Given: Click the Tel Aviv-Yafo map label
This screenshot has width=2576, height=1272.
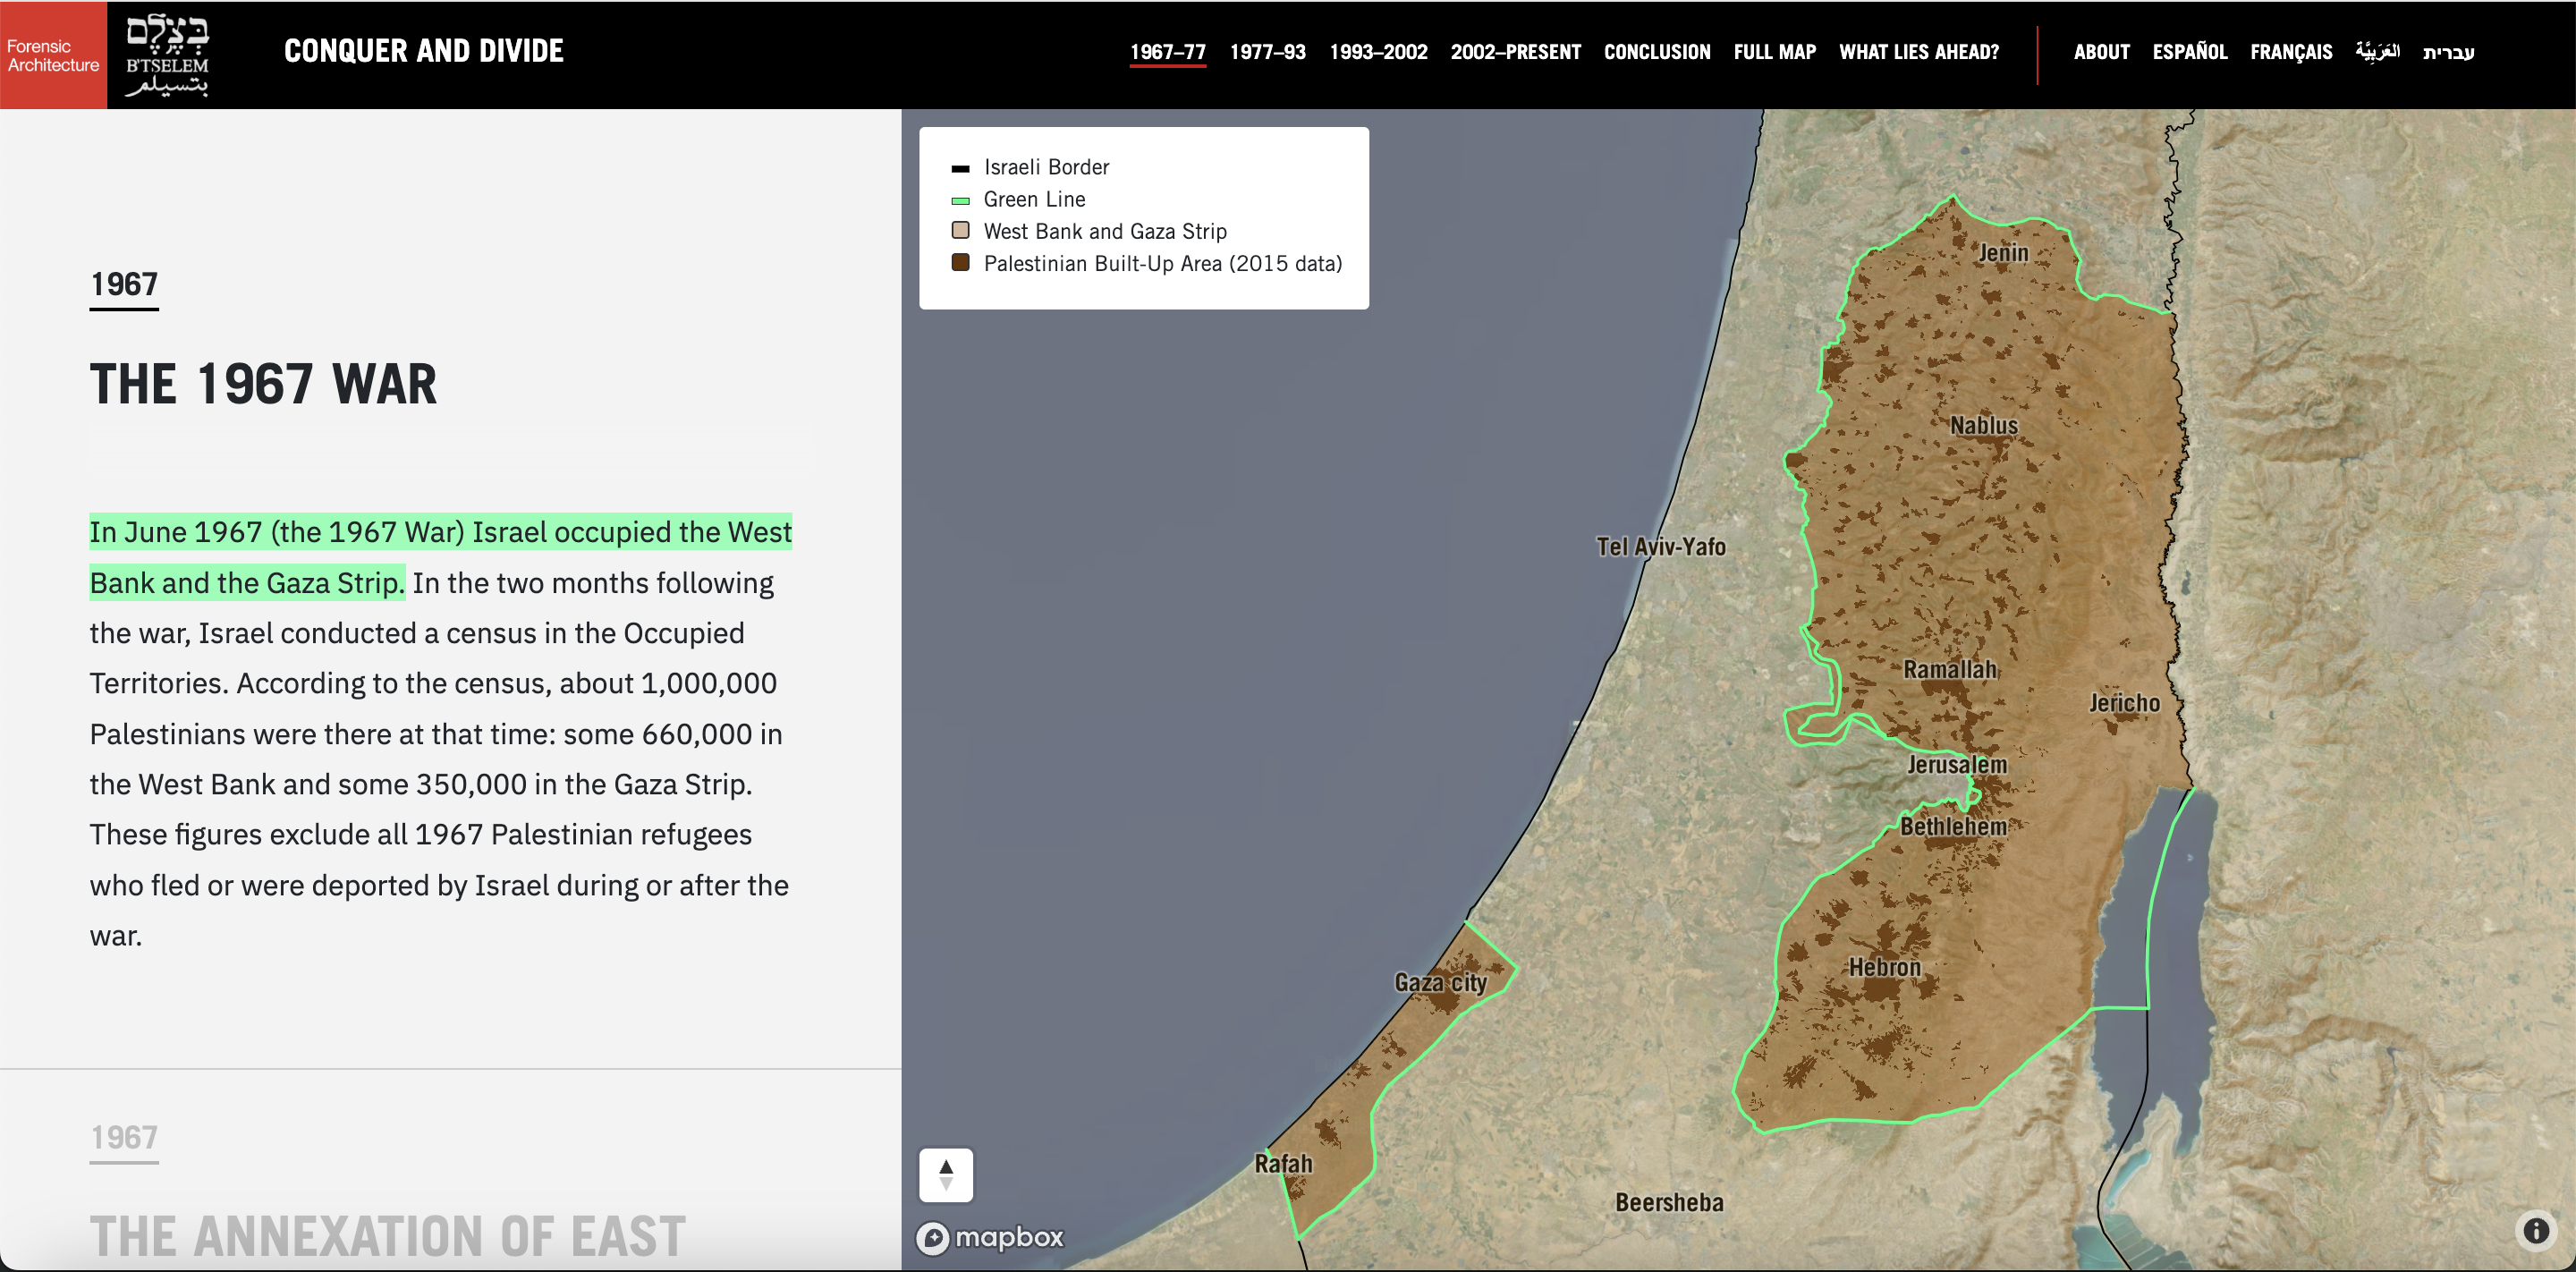Looking at the screenshot, I should pos(1660,547).
